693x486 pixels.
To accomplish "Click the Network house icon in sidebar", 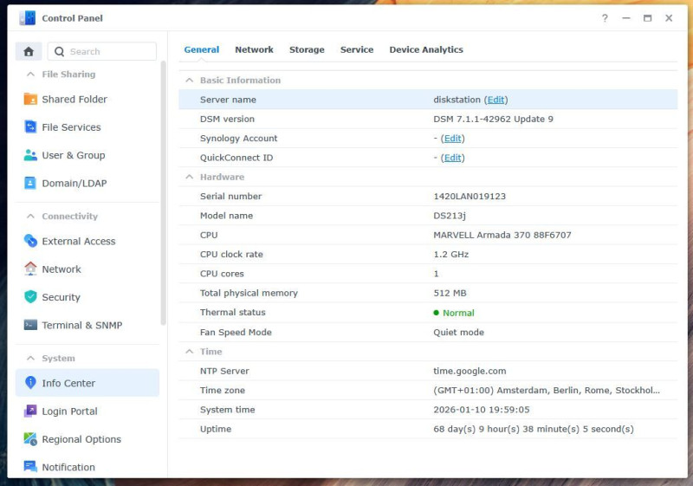I will 30,269.
